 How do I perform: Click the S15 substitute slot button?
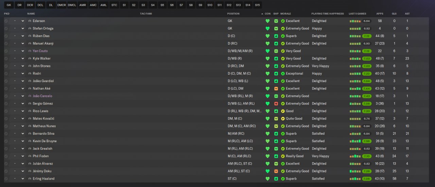tap(257, 5)
